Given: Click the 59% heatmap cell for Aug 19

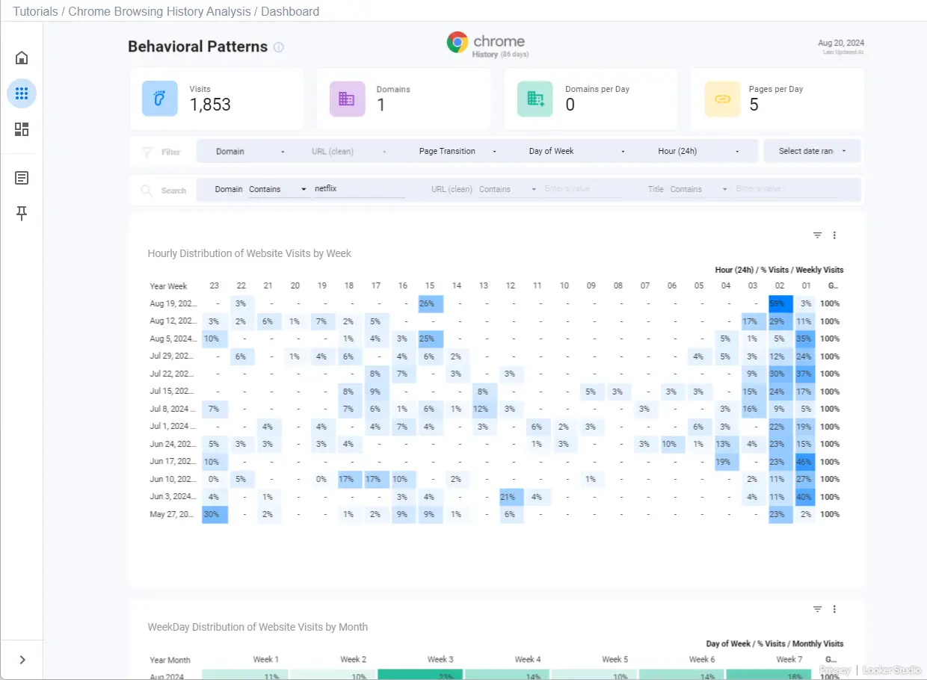Looking at the screenshot, I should (x=780, y=303).
